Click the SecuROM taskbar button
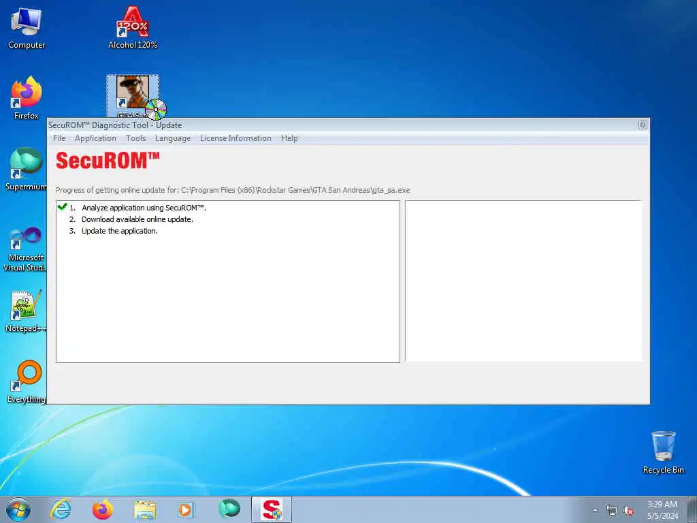 [x=272, y=509]
